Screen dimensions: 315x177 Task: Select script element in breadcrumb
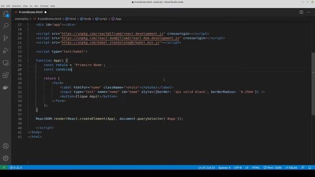103,19
